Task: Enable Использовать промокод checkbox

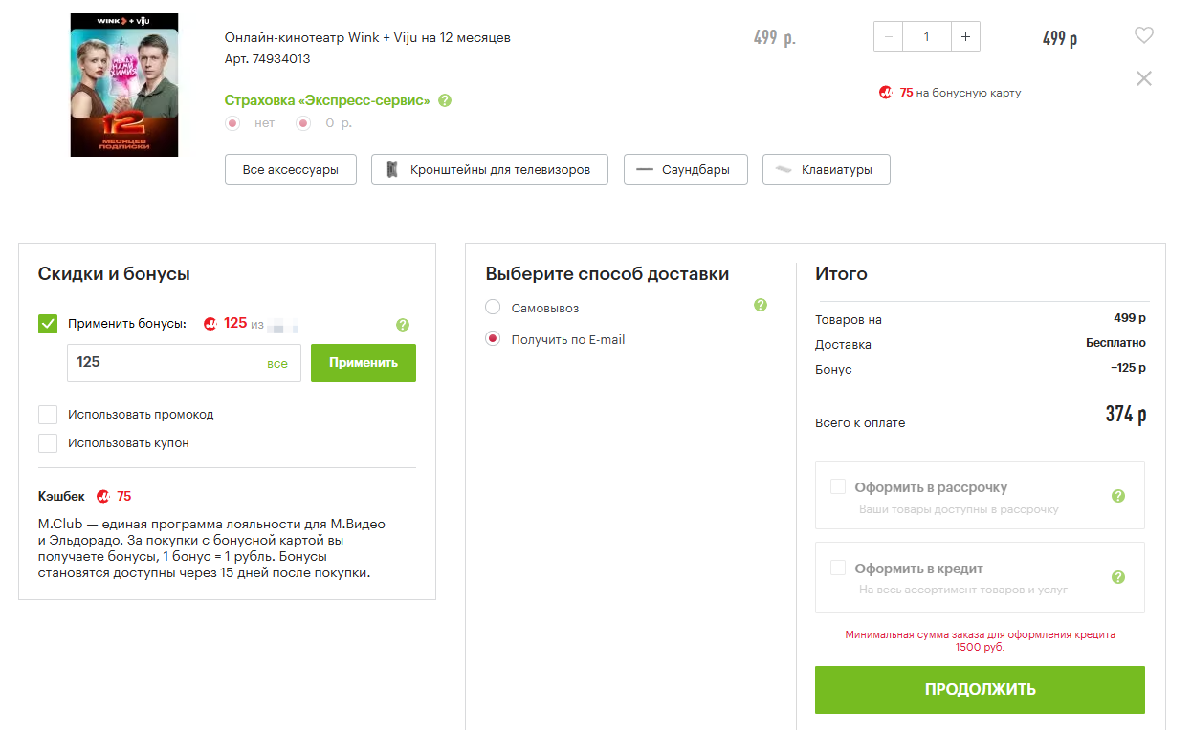Action: coord(48,415)
